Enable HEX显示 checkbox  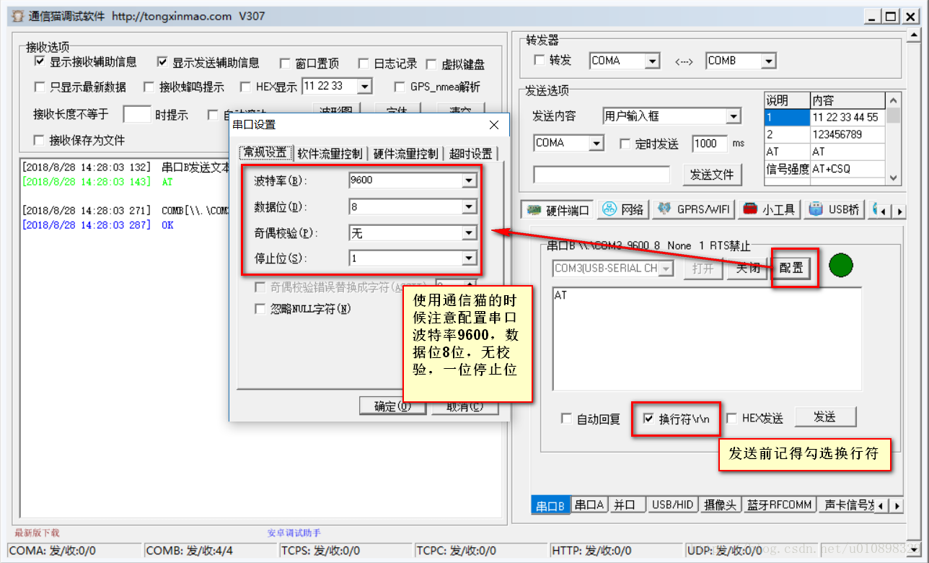pyautogui.click(x=245, y=87)
